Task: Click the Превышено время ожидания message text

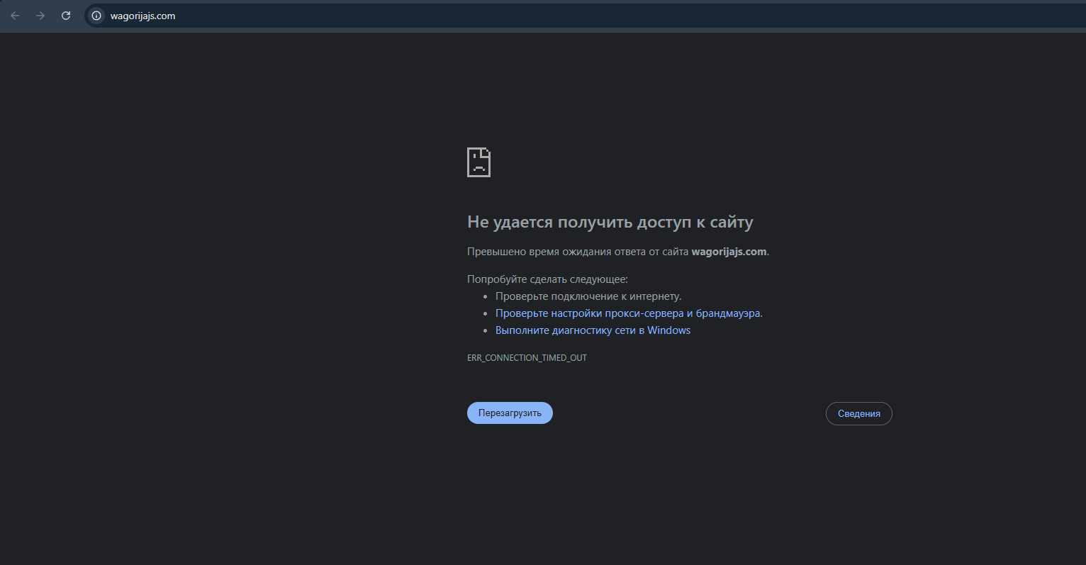Action: pyautogui.click(x=578, y=252)
